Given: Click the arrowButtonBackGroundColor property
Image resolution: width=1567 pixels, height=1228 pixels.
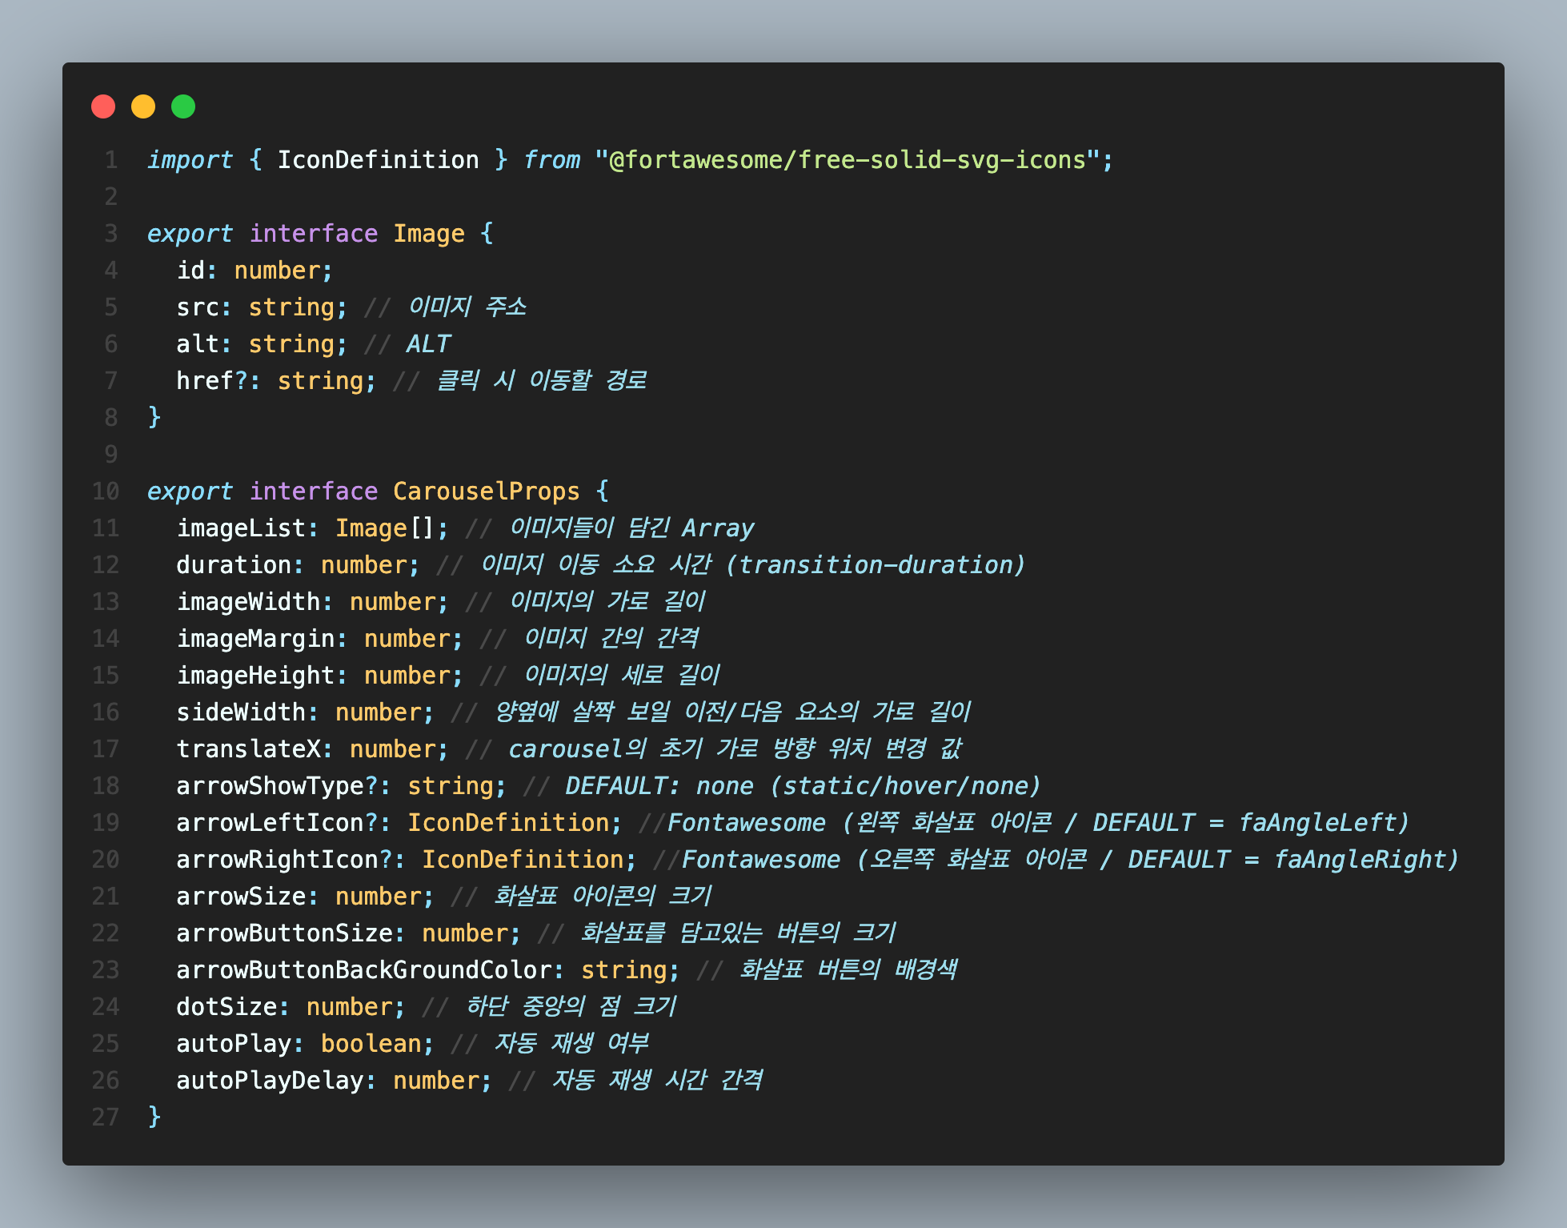Looking at the screenshot, I should [x=364, y=970].
